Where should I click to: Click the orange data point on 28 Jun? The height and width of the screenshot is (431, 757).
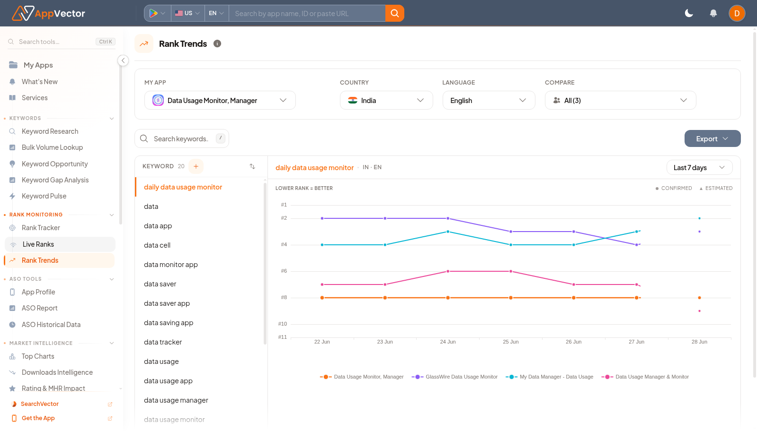[x=699, y=298]
